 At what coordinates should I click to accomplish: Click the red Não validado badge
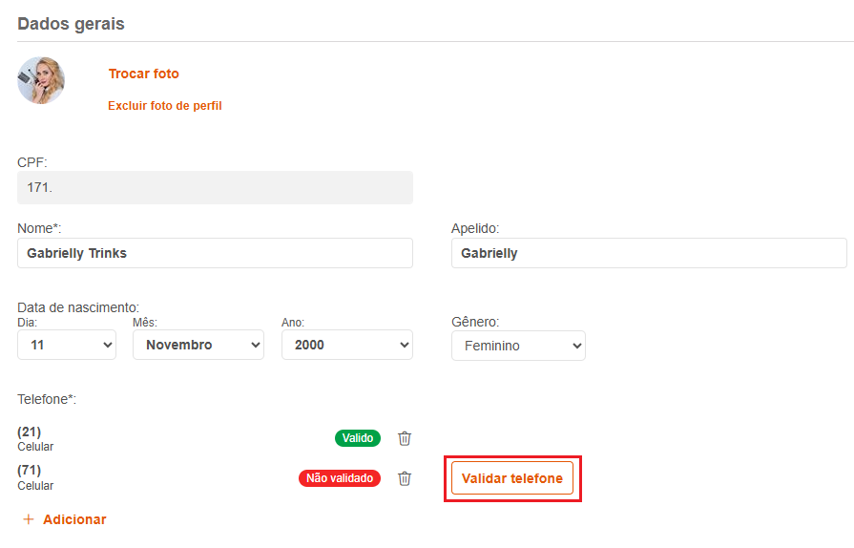coord(340,478)
